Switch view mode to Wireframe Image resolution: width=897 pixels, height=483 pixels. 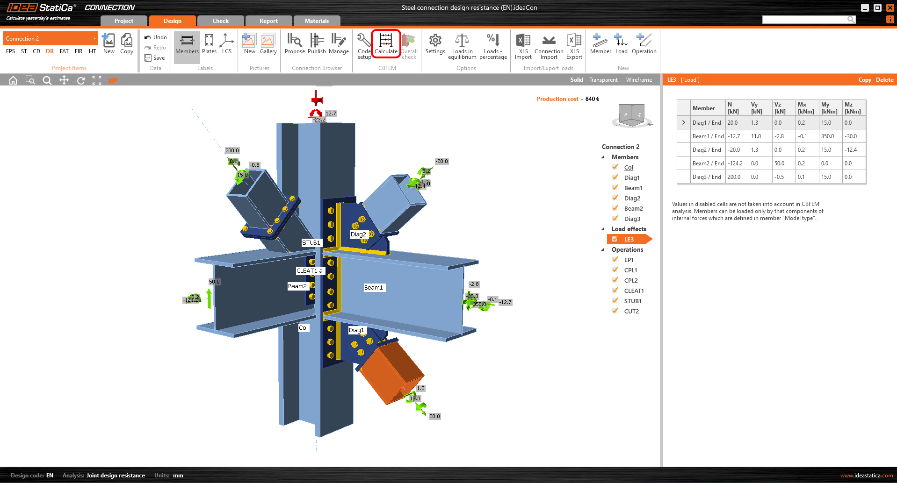point(639,79)
